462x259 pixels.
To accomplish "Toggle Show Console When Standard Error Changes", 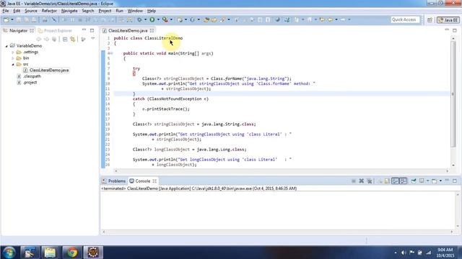I will click(x=403, y=181).
